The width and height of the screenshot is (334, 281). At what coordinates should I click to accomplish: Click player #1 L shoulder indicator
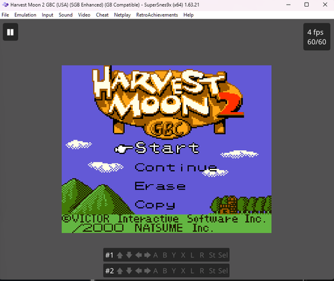192,255
